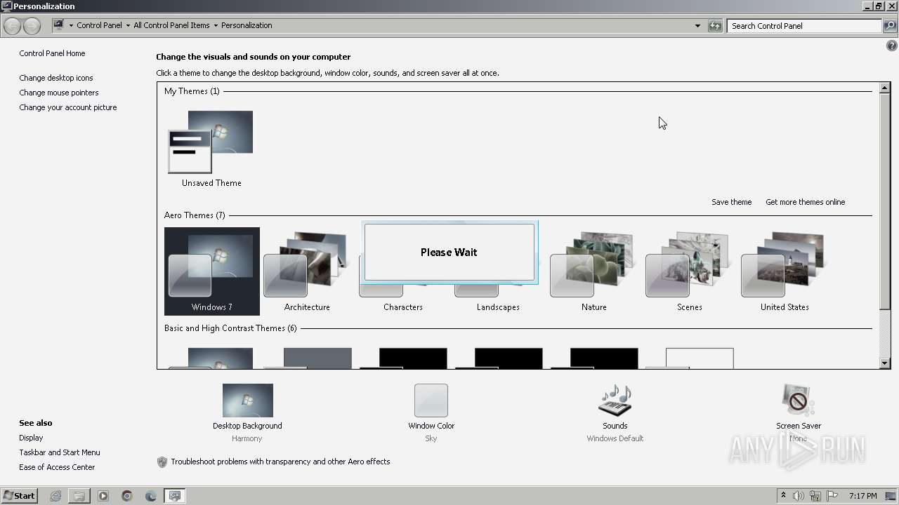Click the help question mark icon
Image resolution: width=899 pixels, height=505 pixels.
click(x=891, y=46)
